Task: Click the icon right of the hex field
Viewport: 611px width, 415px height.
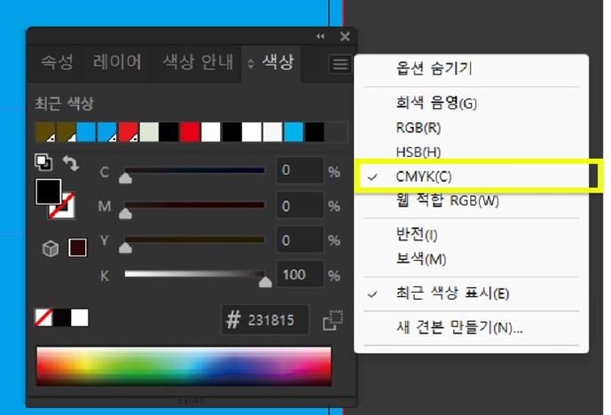Action: click(333, 319)
